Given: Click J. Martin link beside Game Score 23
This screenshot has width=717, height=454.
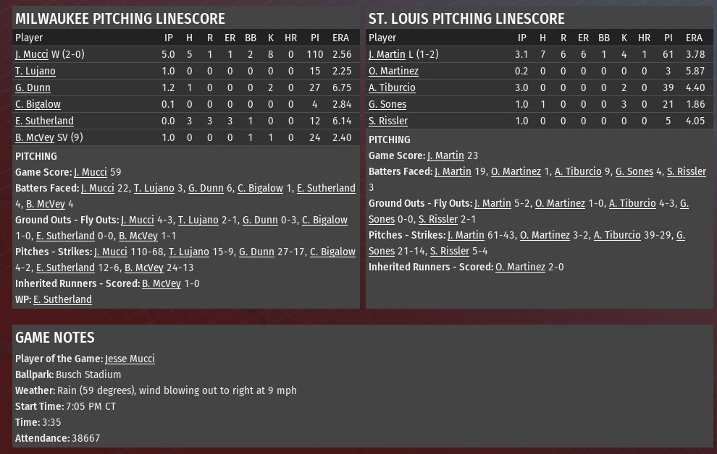Looking at the screenshot, I should pyautogui.click(x=446, y=155).
